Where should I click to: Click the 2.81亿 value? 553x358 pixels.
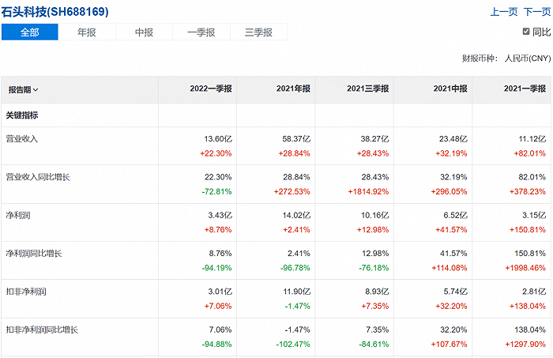[x=534, y=292]
